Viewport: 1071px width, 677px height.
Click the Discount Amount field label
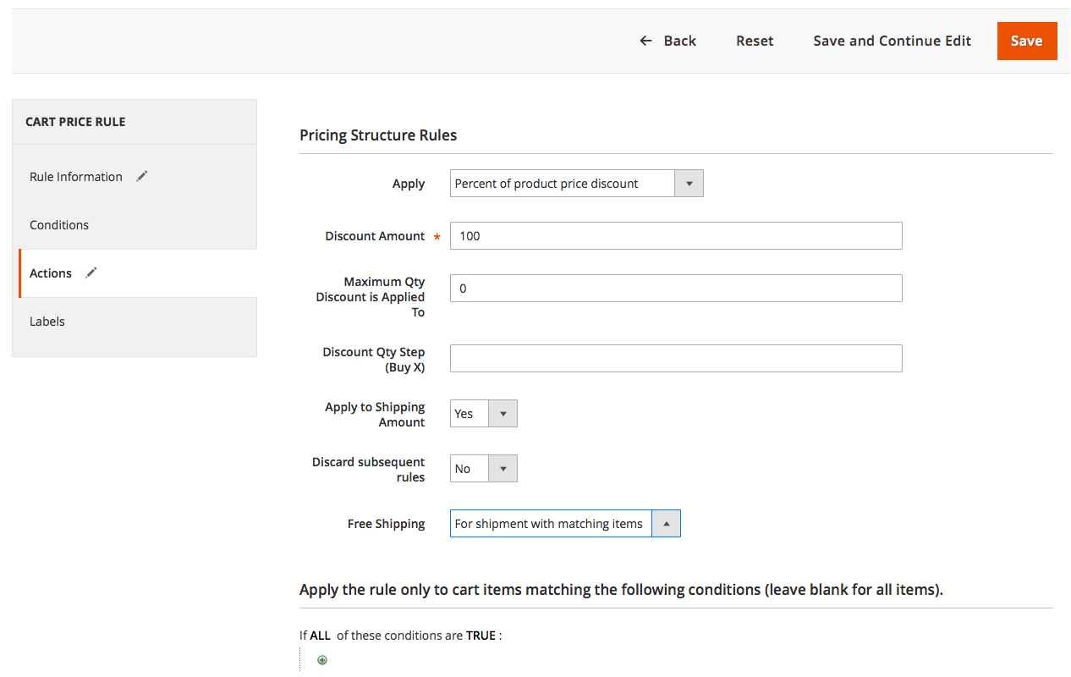click(375, 236)
